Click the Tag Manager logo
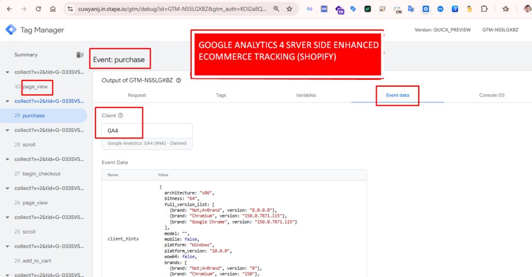This screenshot has width=532, height=277. click(11, 30)
